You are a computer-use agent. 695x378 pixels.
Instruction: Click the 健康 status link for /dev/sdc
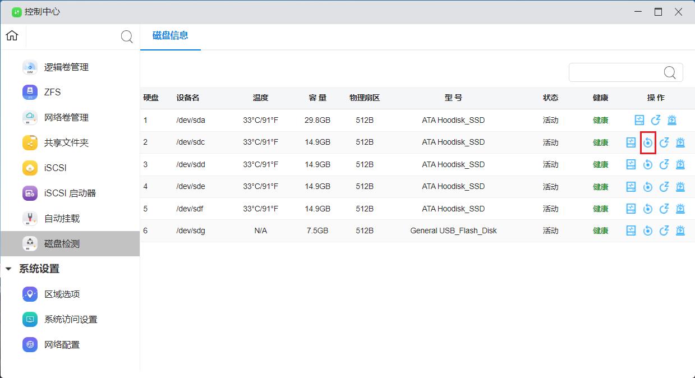coord(600,142)
